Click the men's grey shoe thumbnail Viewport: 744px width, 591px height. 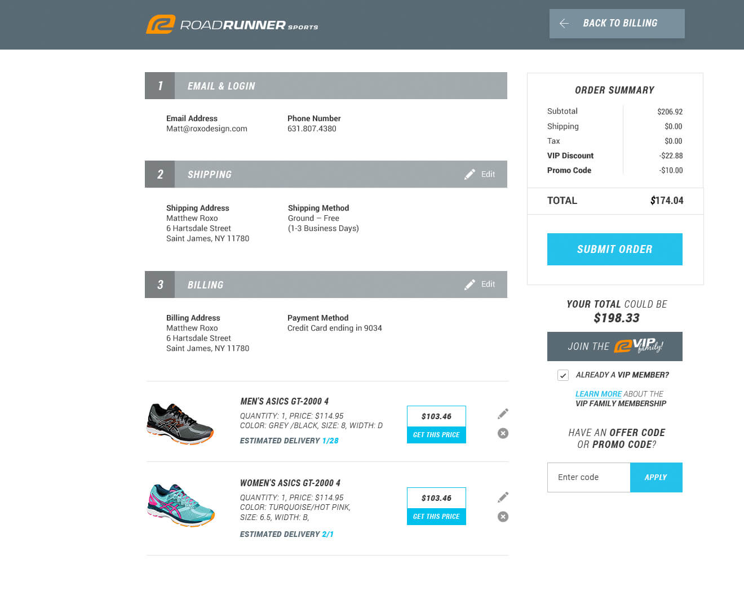tap(180, 423)
